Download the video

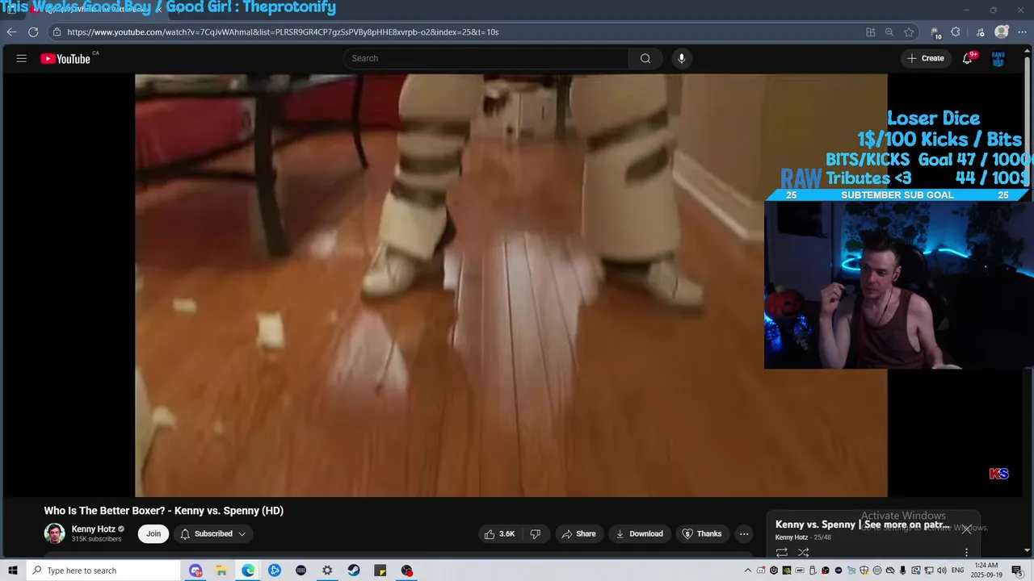[x=639, y=533]
